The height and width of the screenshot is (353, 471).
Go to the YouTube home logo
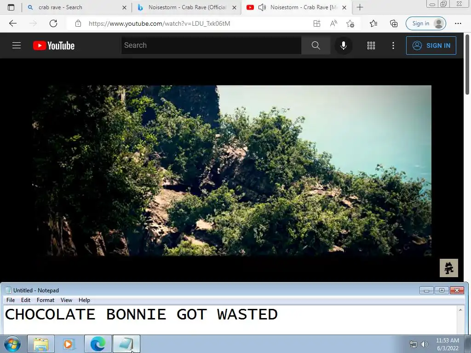coord(54,46)
